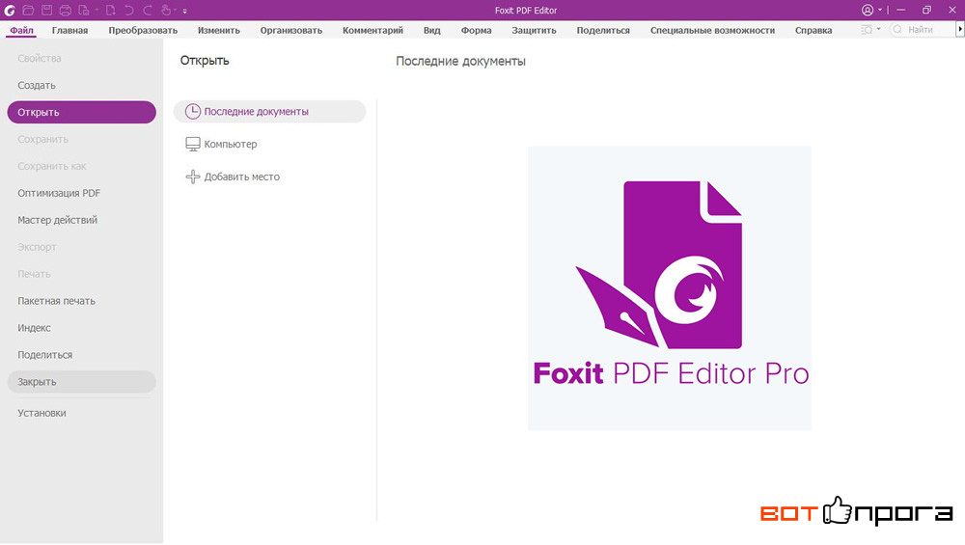Choose the Компьютер location
Image resolution: width=965 pixels, height=545 pixels.
(269, 144)
